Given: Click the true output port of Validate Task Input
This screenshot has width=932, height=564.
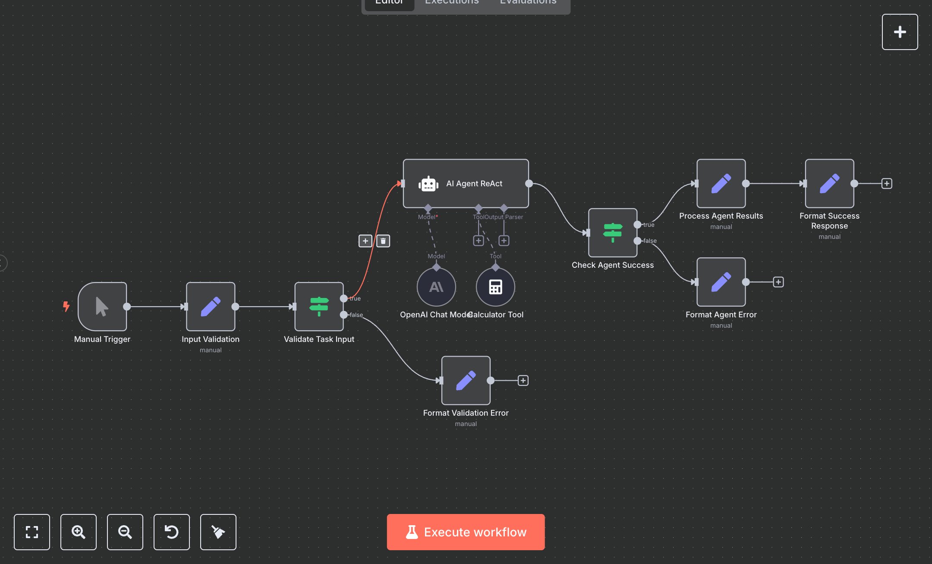Looking at the screenshot, I should (344, 298).
